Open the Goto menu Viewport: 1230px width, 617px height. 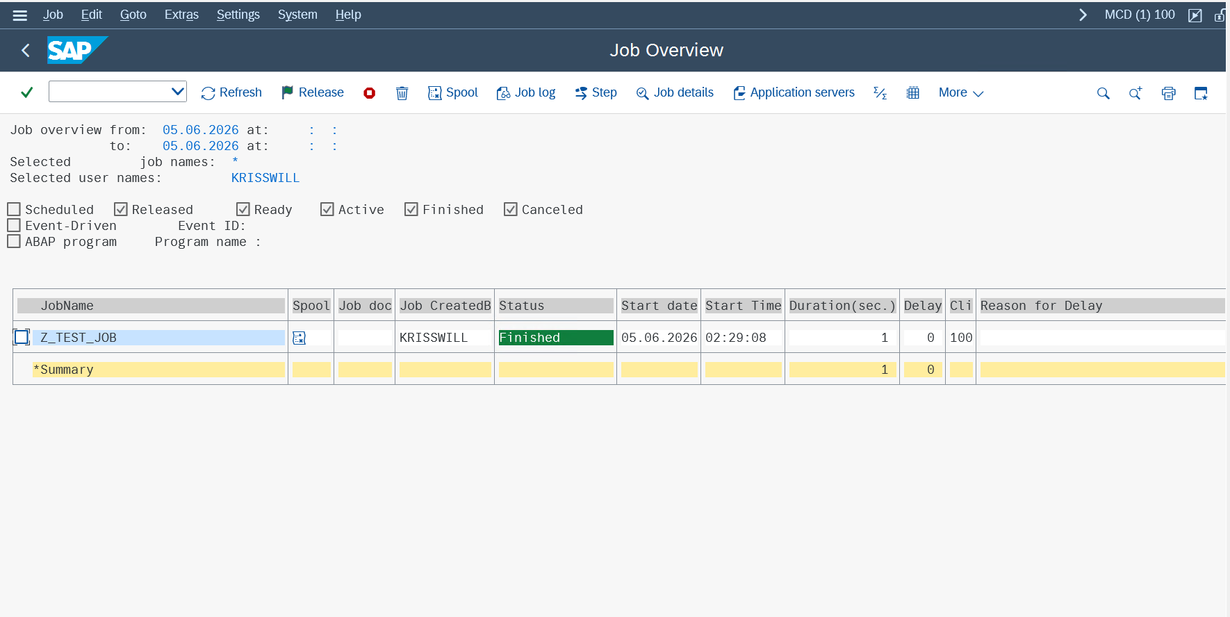pyautogui.click(x=133, y=15)
